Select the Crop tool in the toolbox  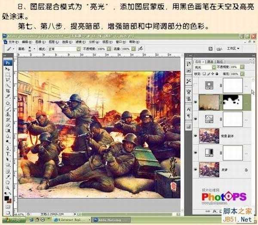(x=7, y=91)
